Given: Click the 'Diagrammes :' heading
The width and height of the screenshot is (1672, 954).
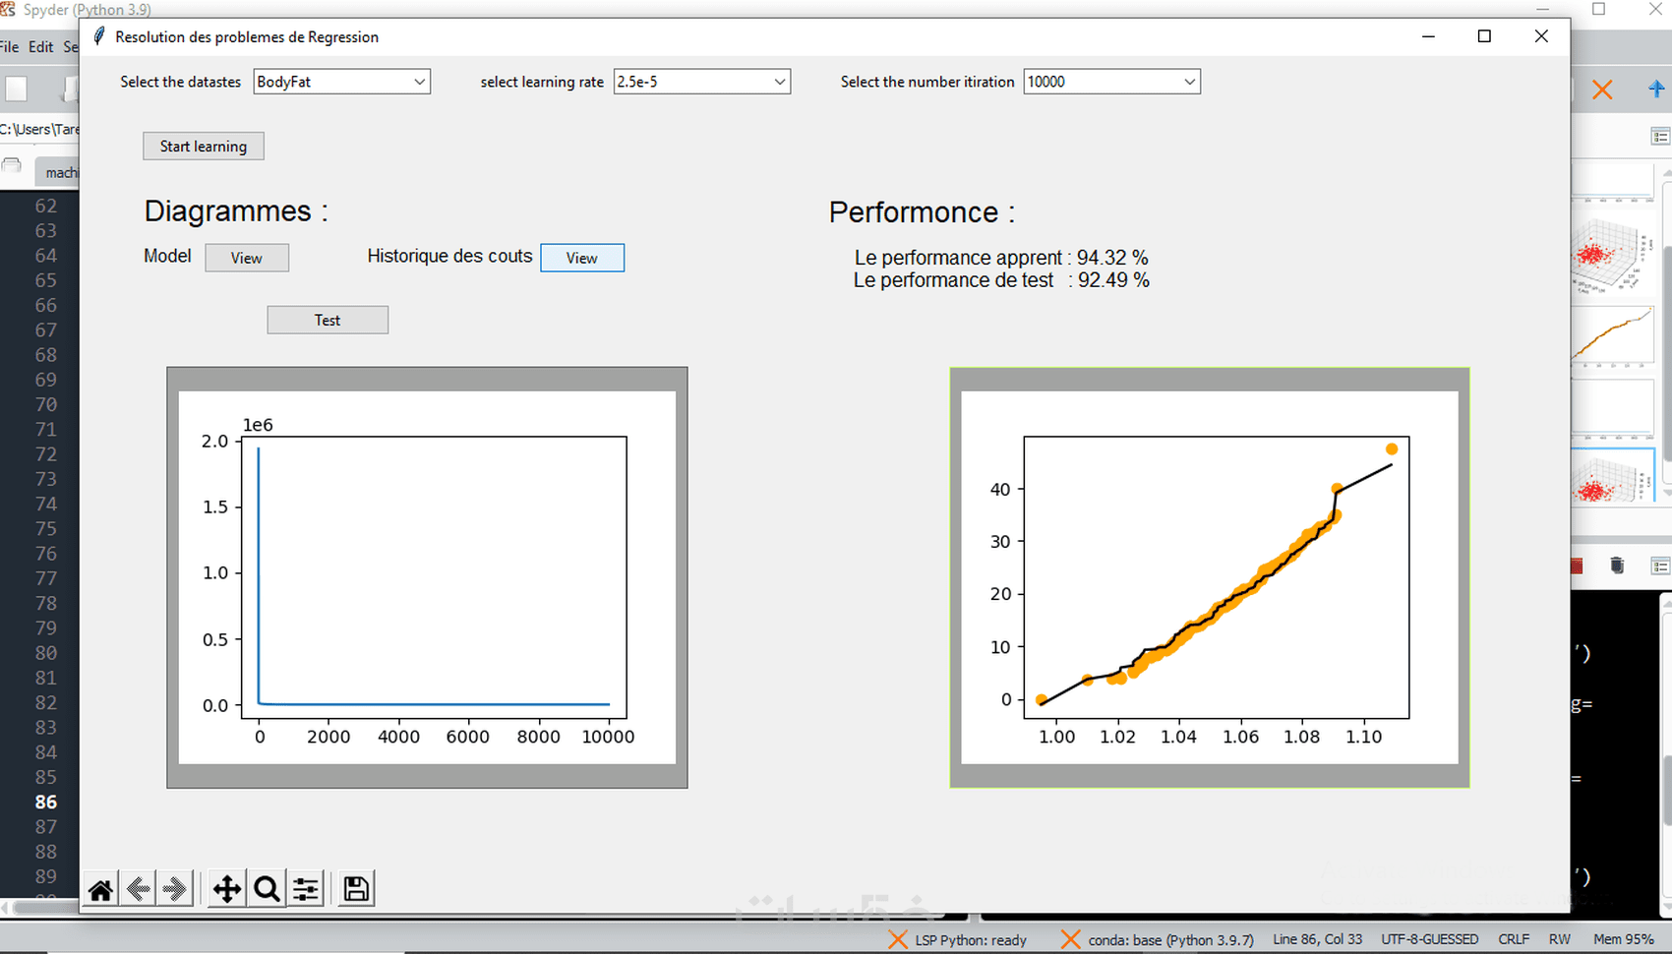Looking at the screenshot, I should 236,211.
